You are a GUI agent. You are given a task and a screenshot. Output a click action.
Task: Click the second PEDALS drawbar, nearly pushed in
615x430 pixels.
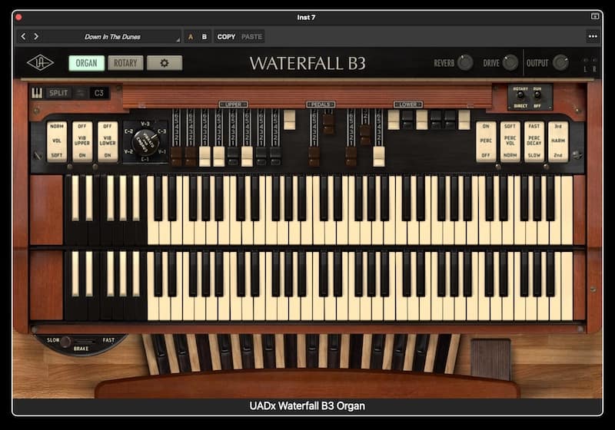point(328,124)
